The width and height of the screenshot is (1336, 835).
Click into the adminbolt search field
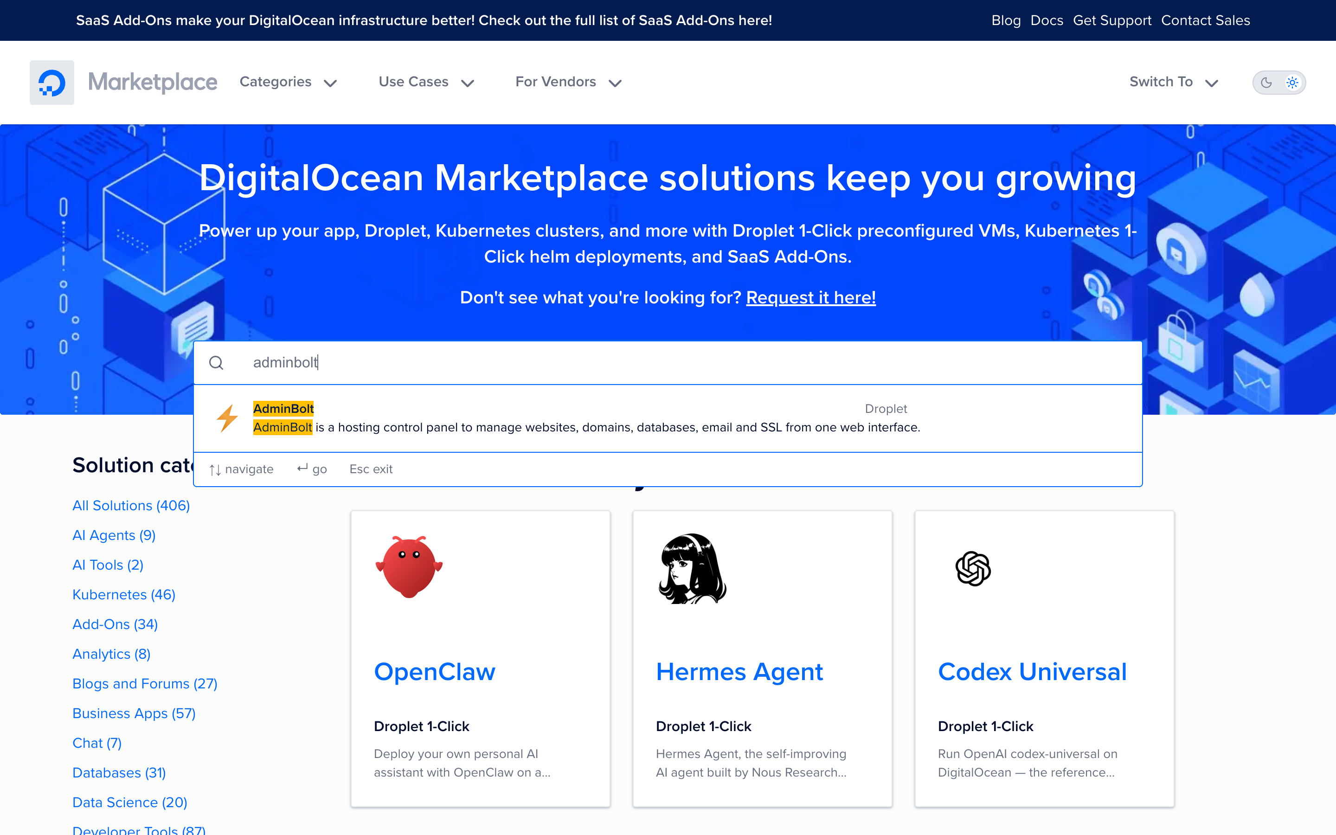(x=668, y=363)
